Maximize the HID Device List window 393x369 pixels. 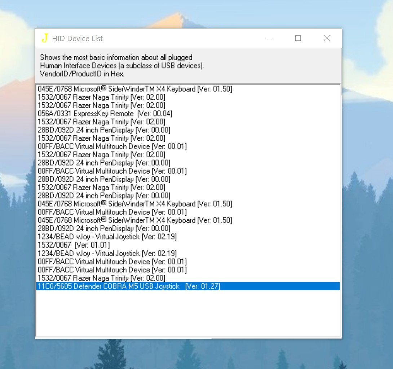pyautogui.click(x=298, y=38)
